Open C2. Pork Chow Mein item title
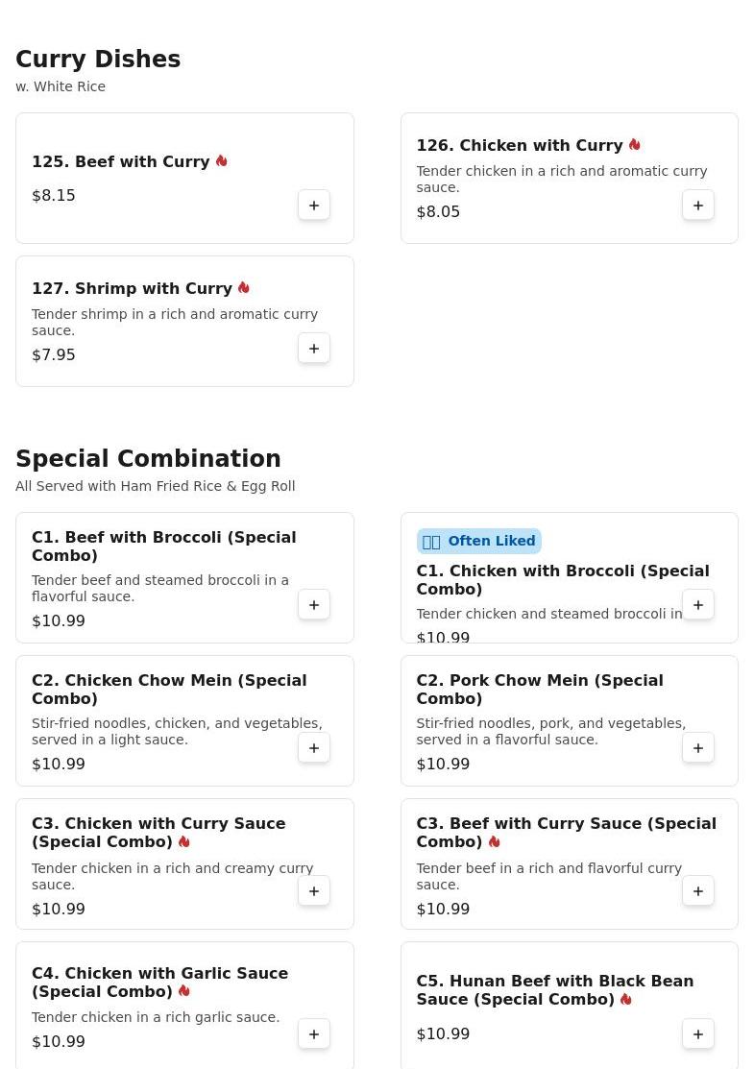This screenshot has width=754, height=1069. pos(540,690)
